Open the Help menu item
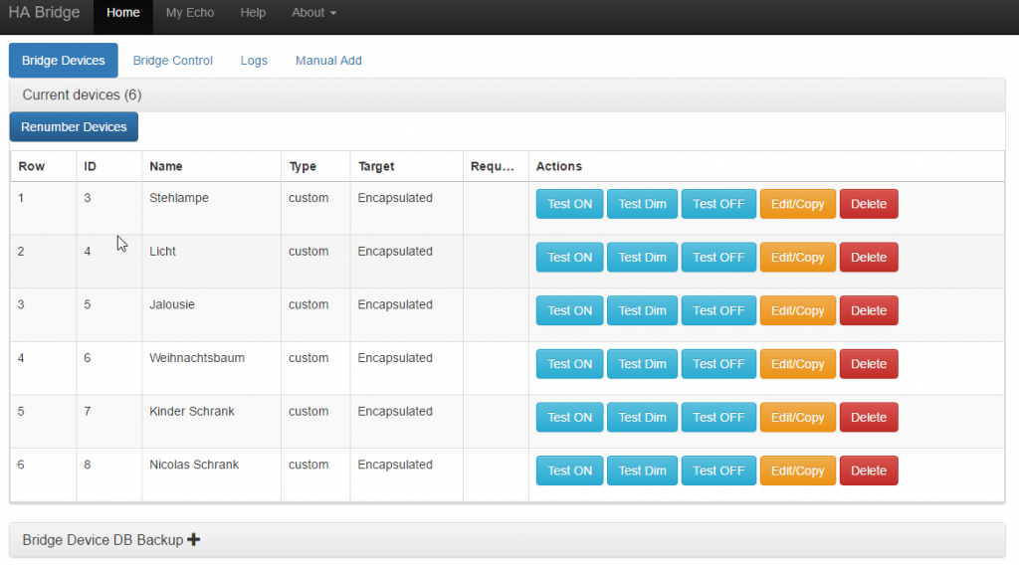 253,13
